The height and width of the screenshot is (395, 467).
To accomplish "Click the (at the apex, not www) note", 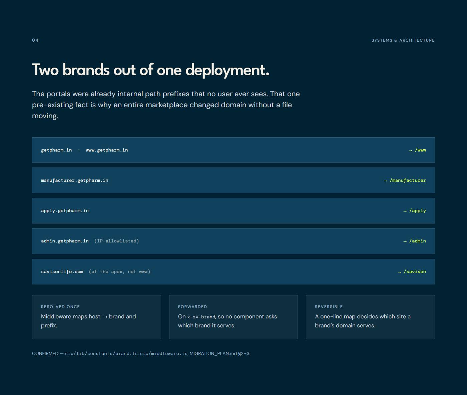I will click(x=120, y=271).
